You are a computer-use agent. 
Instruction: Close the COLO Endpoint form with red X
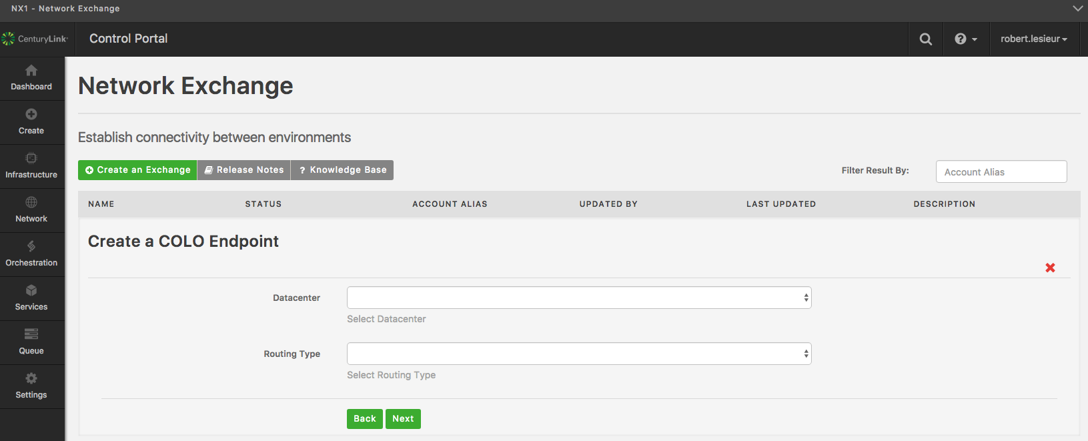tap(1050, 268)
